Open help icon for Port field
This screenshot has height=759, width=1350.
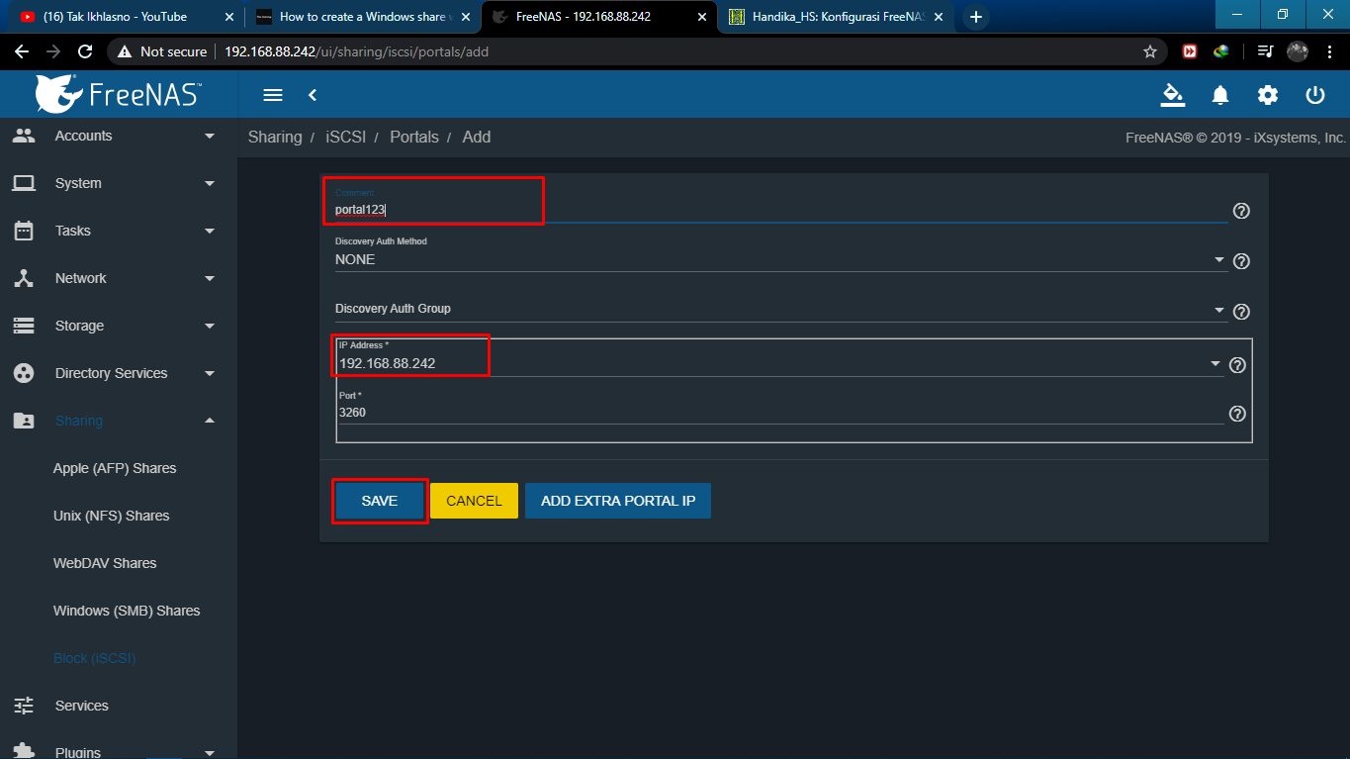click(x=1237, y=414)
